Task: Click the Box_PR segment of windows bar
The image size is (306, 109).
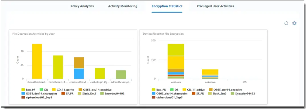Action: 176,50
